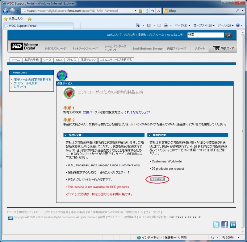This screenshot has height=242, width=247.
Task: Open the 内蔵ストレージ navigation menu
Action: coord(176,48)
